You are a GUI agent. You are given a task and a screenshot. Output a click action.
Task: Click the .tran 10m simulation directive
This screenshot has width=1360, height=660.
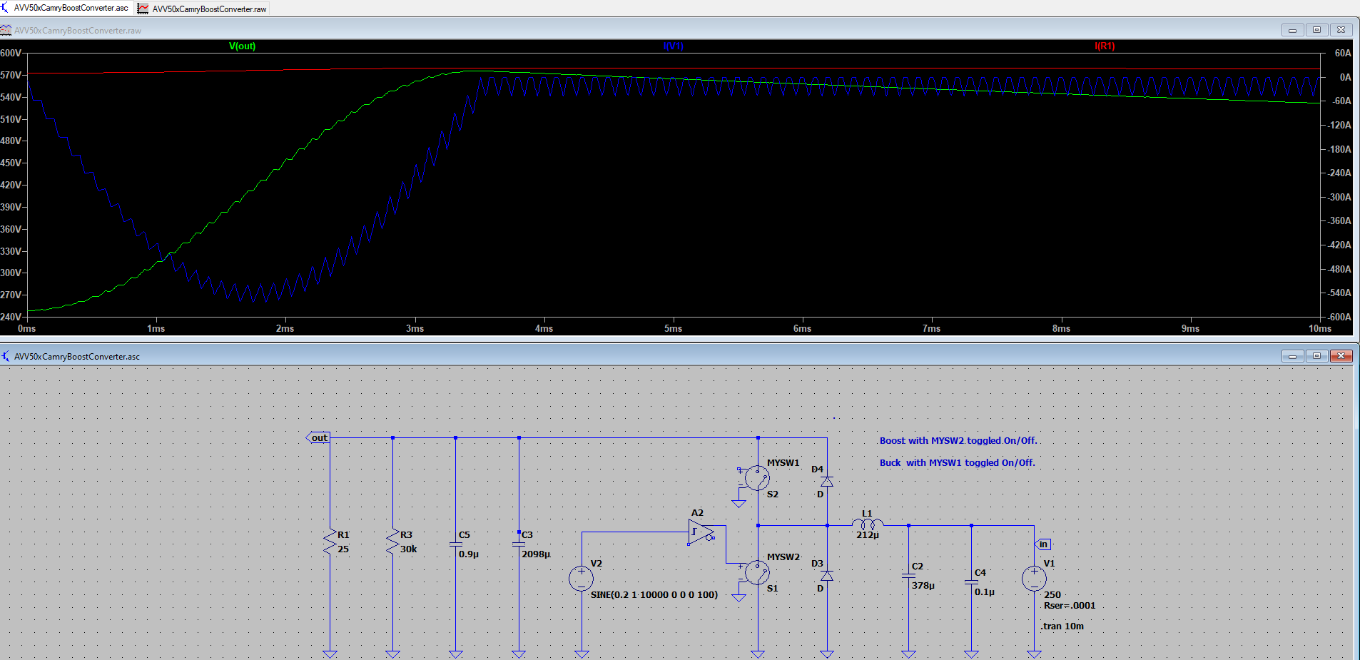[x=1062, y=626]
